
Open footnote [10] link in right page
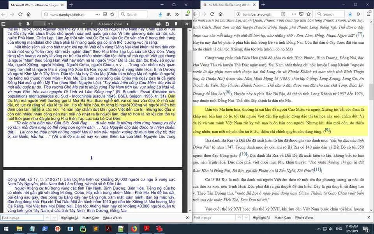(243, 154)
